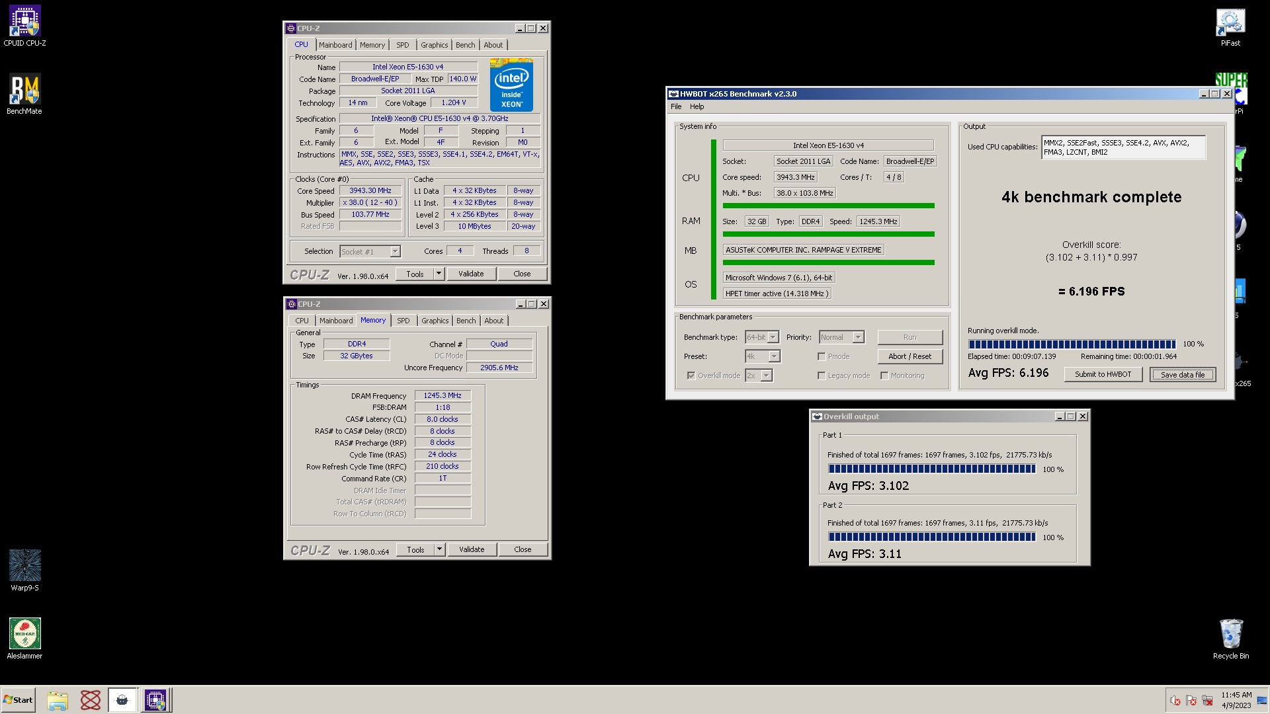Click the volume tray icon

point(1175,700)
